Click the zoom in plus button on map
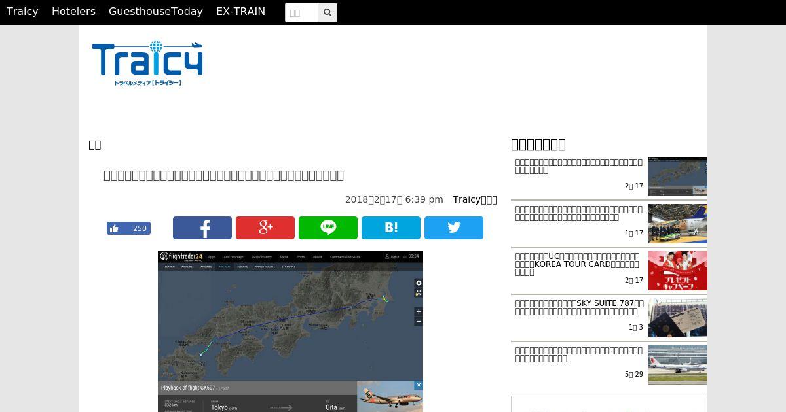Screen dimensions: 786x412 pos(419,311)
